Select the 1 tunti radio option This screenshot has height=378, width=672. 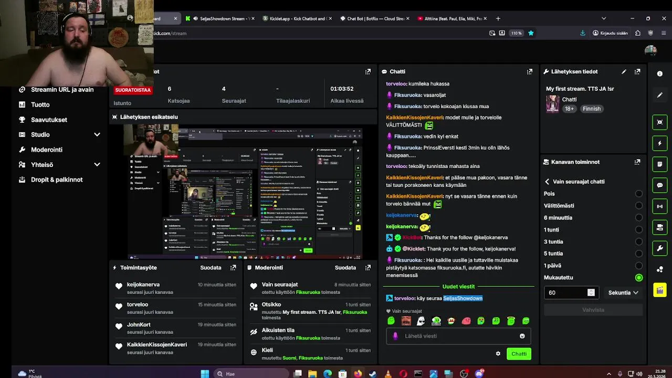(639, 230)
